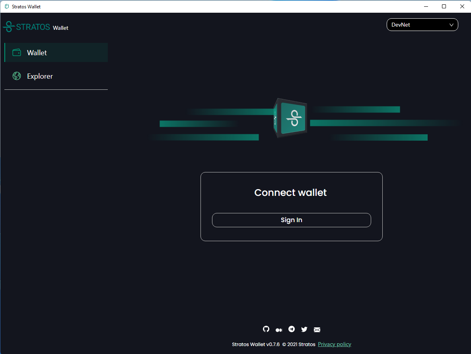
Task: Maximize the Stratos Wallet window
Action: click(x=444, y=6)
